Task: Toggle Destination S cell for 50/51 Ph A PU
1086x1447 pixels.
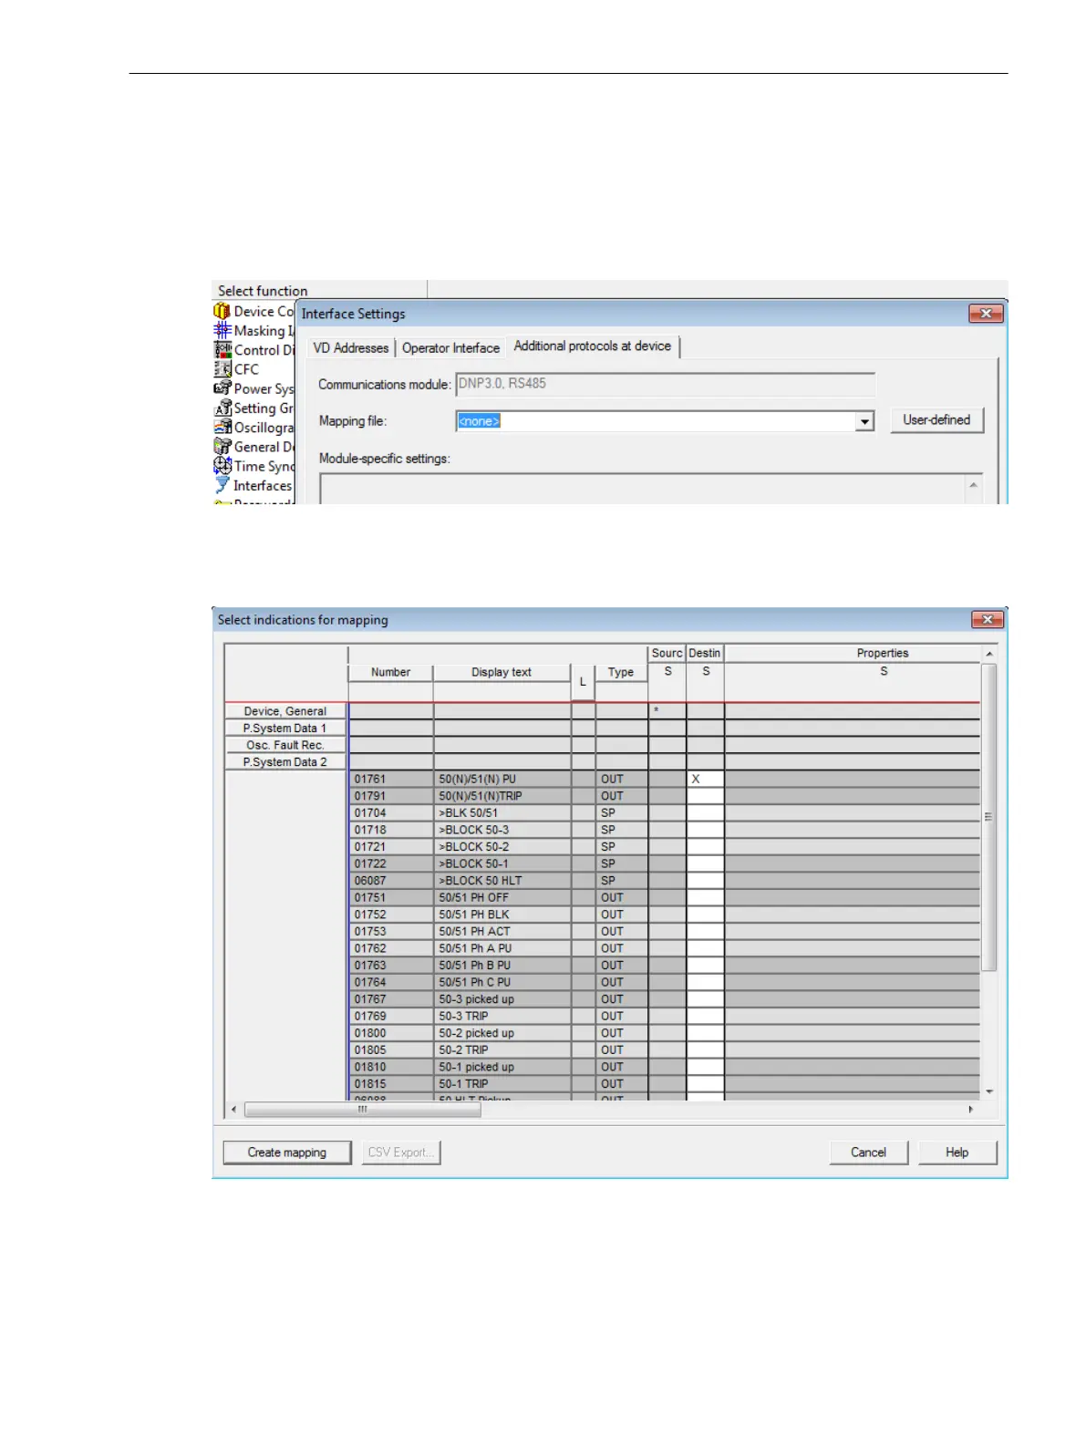Action: [705, 948]
